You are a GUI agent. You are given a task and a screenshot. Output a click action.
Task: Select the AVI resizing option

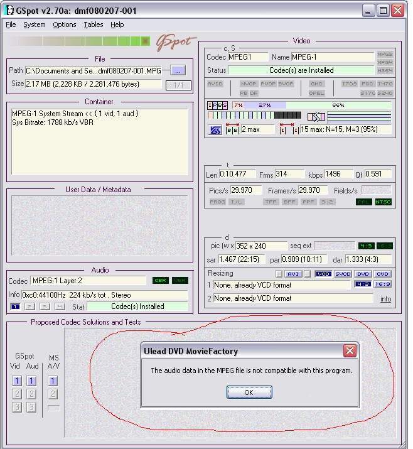[x=293, y=274]
